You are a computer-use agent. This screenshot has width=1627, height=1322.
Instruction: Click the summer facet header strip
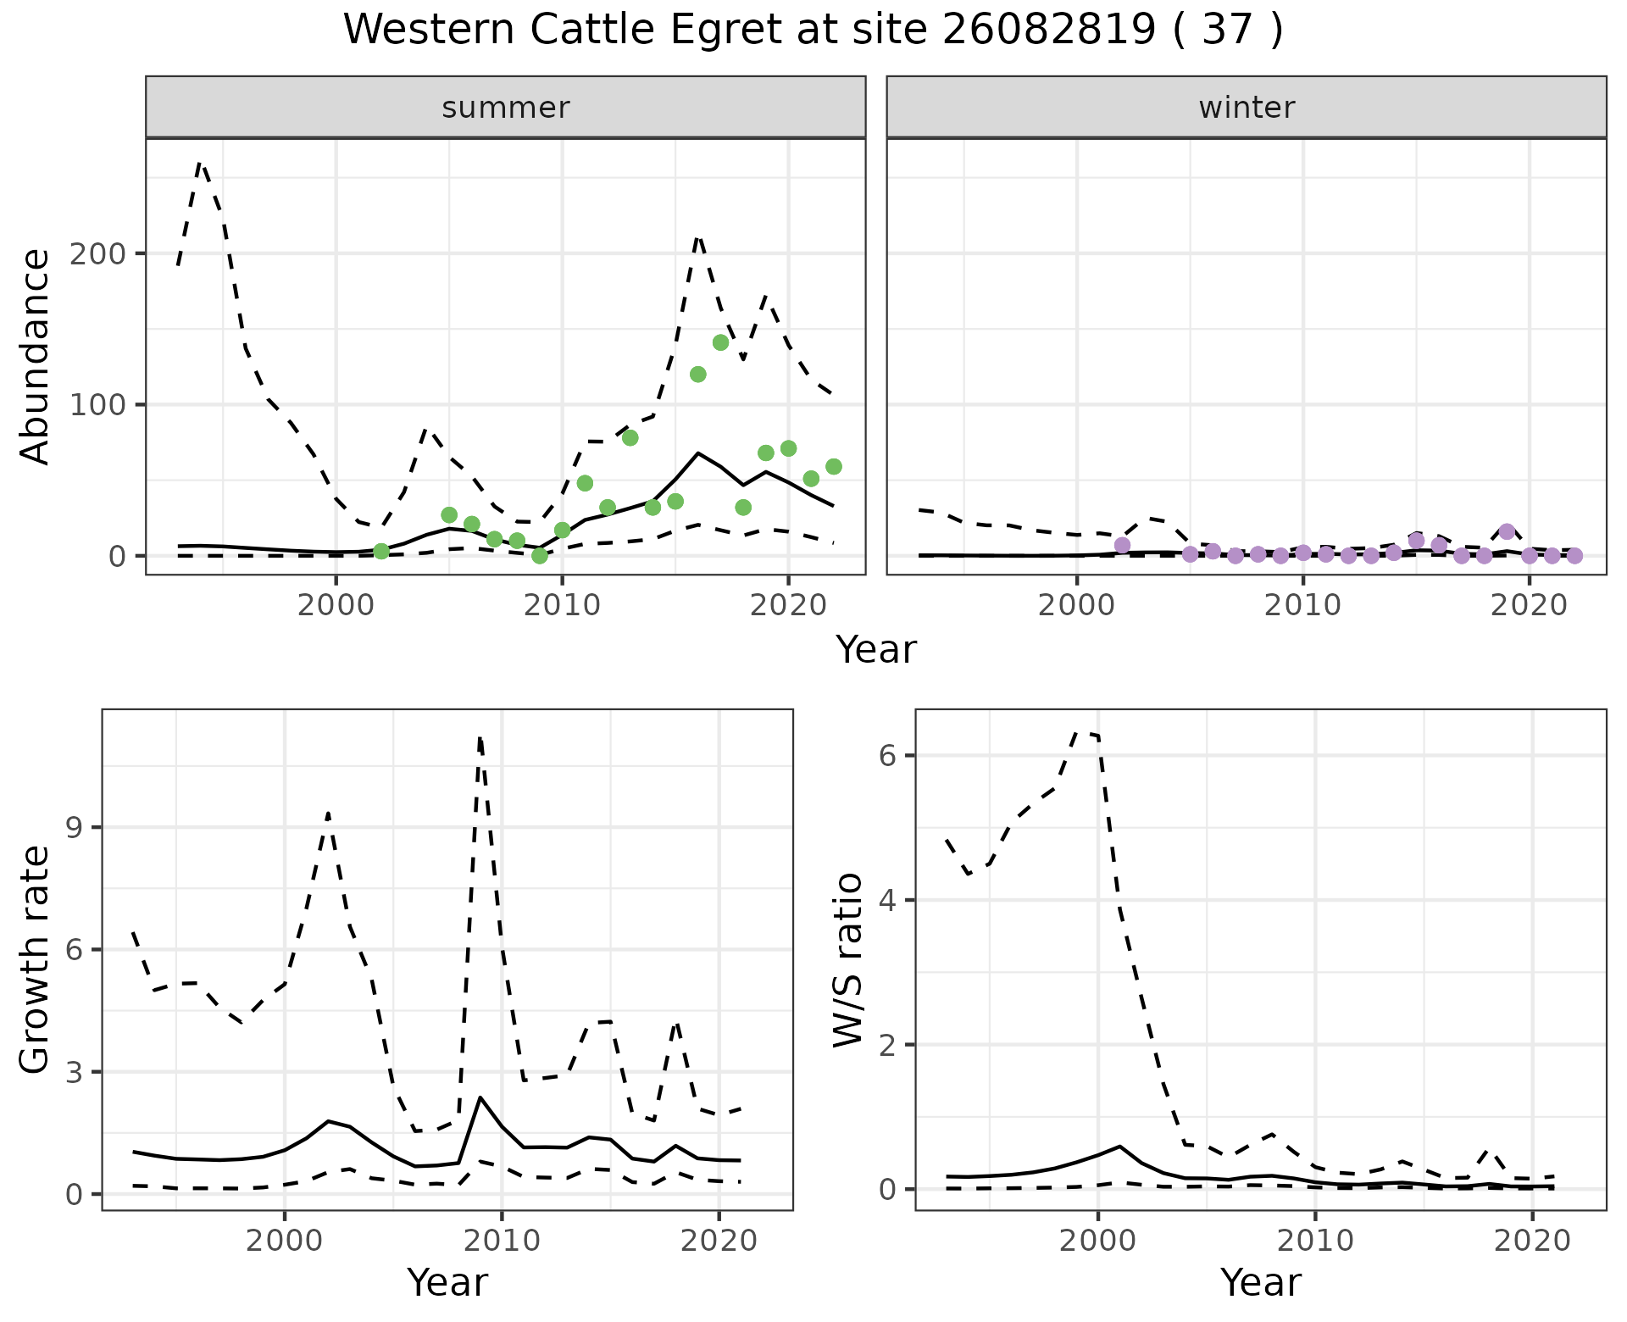pos(505,108)
